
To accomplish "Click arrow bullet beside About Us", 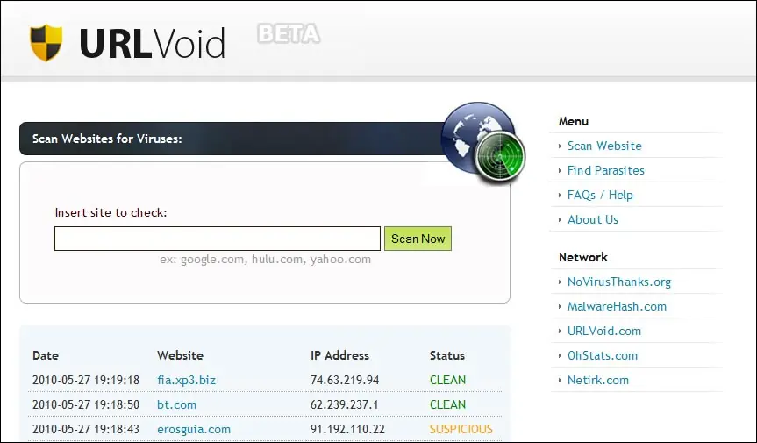I will 560,219.
